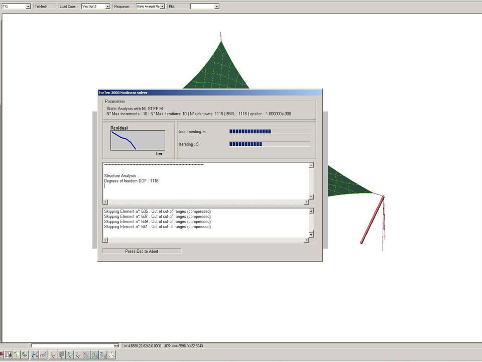Image resolution: width=482 pixels, height=362 pixels.
Task: Open the Response dropdown list
Action: tap(162, 7)
